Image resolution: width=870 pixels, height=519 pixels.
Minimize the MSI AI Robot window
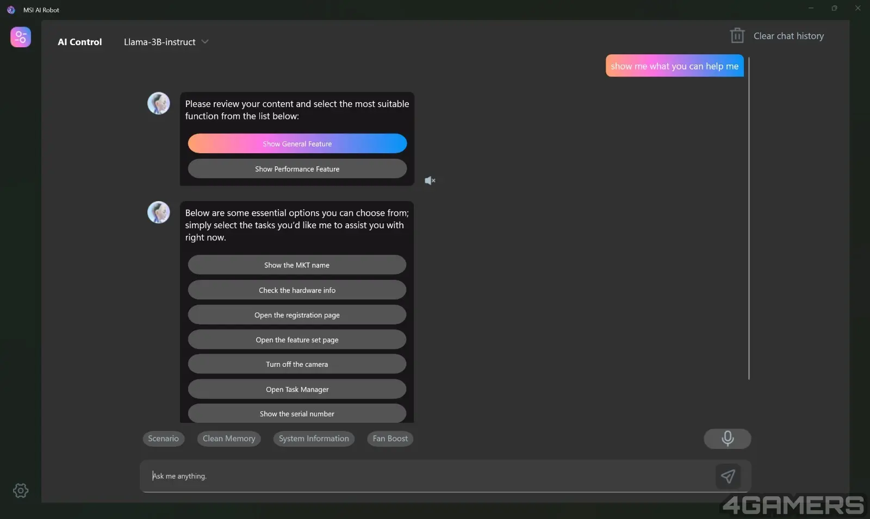811,8
